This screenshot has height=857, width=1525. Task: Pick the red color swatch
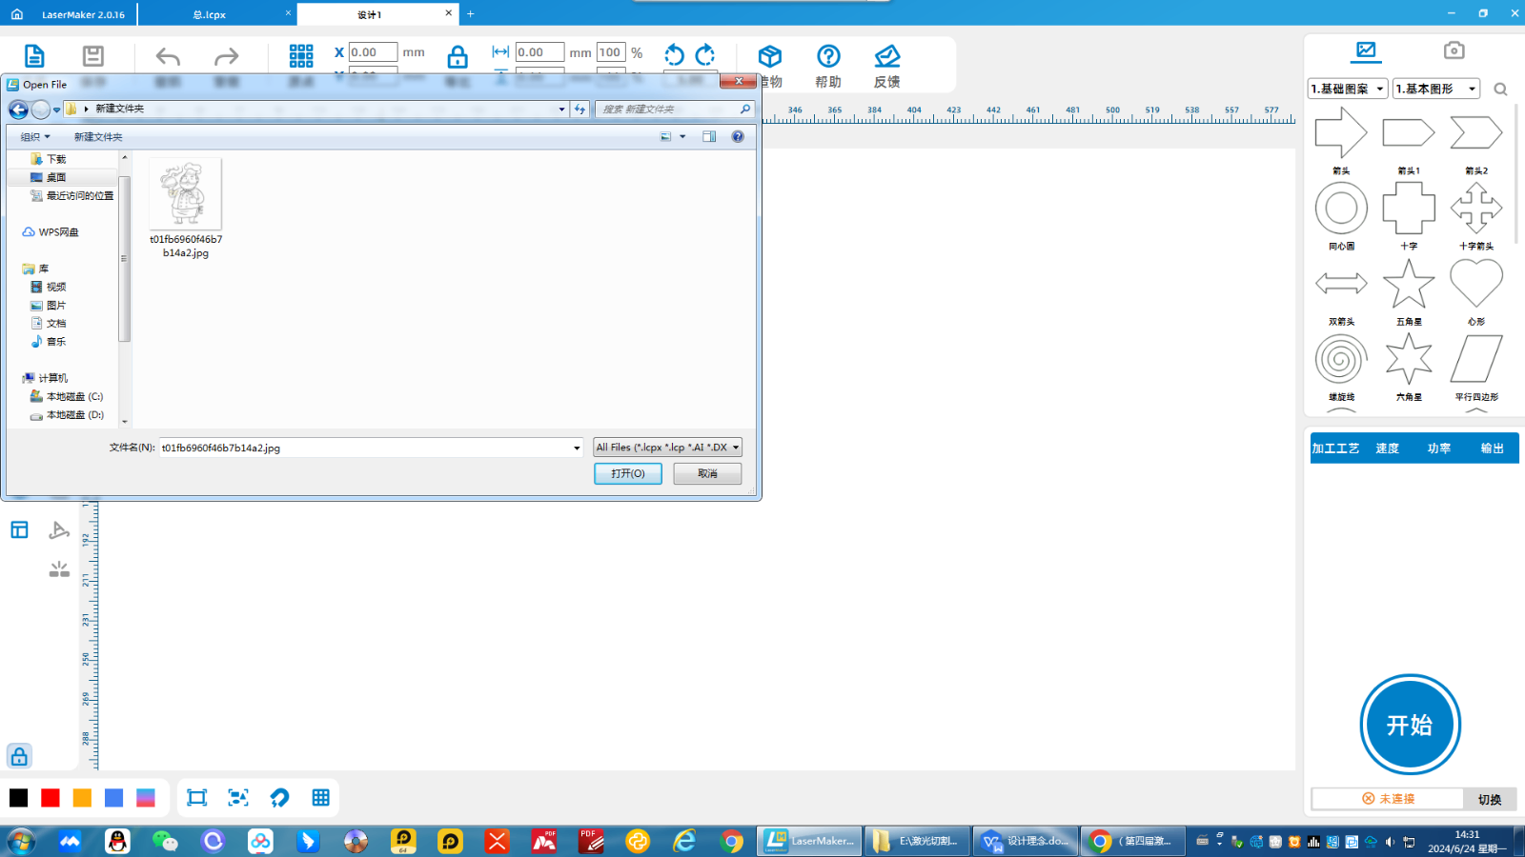tap(51, 798)
